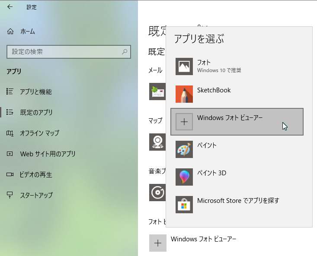The width and height of the screenshot is (317, 256).
Task: Choose ペイント from the list
Action: (237, 149)
